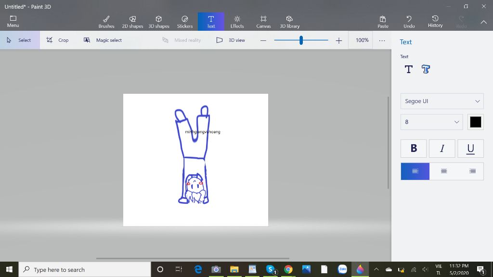Open the 3D shapes tool
The image size is (493, 277).
(158, 22)
